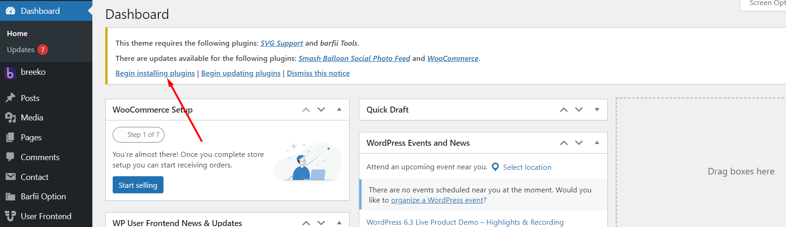Click the User Frontend icon
This screenshot has height=227, width=786.
[10, 216]
